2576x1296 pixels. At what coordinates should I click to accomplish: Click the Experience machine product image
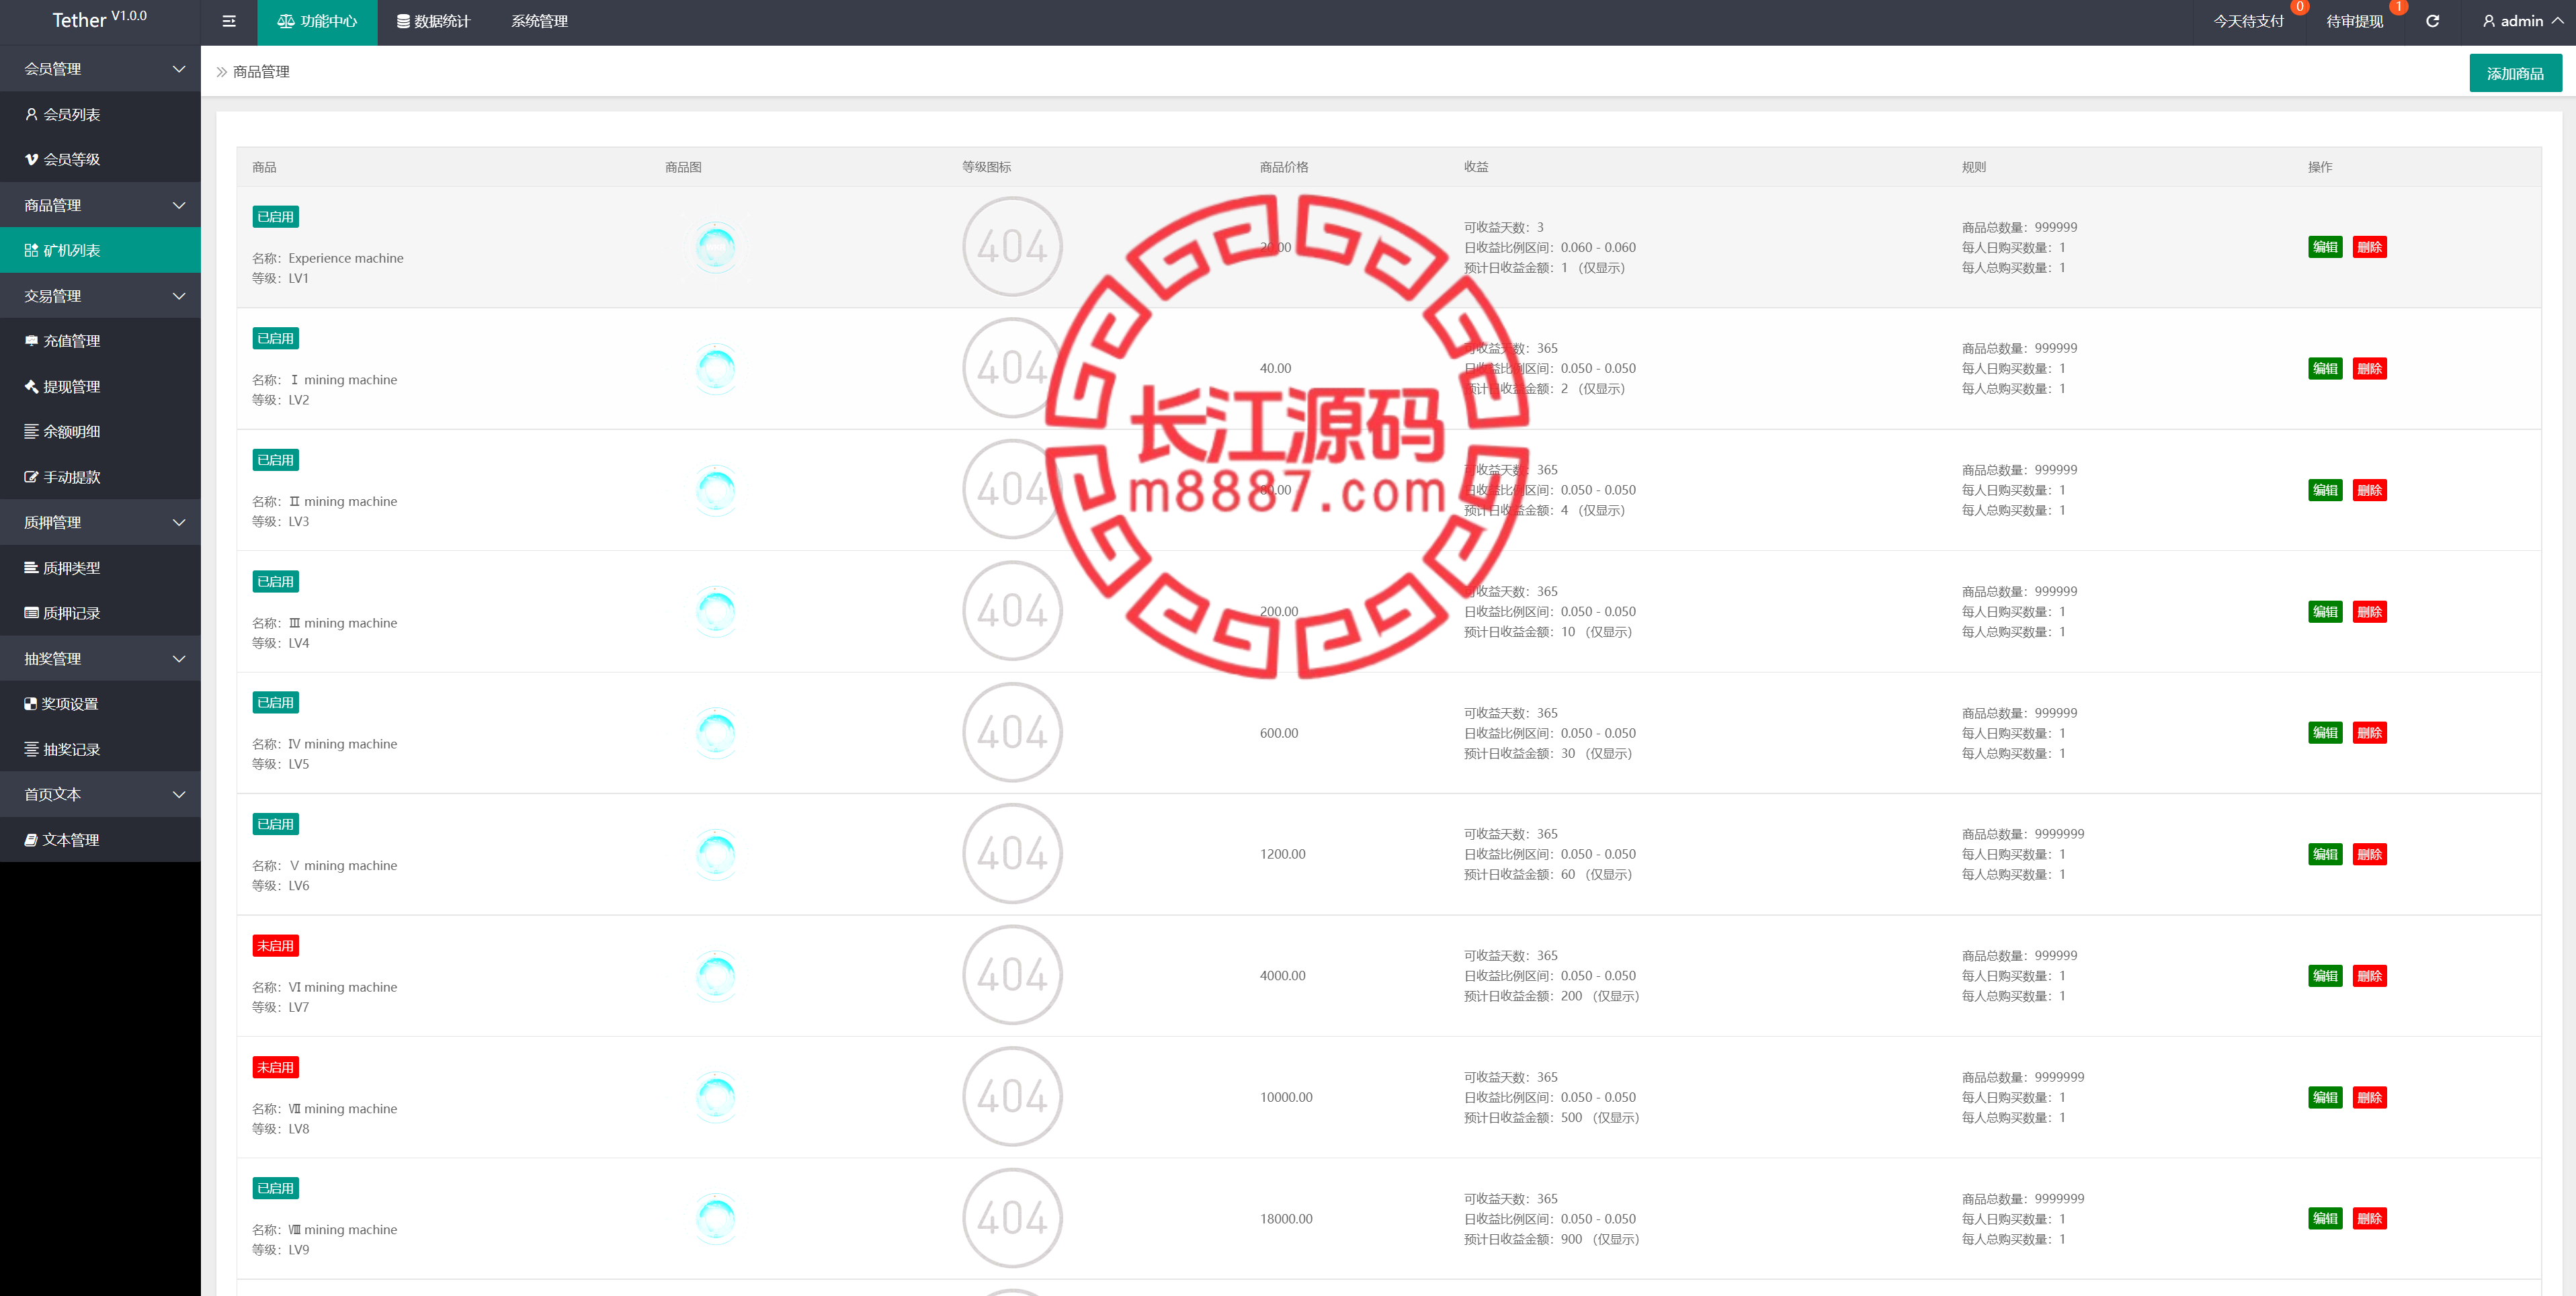click(x=716, y=246)
